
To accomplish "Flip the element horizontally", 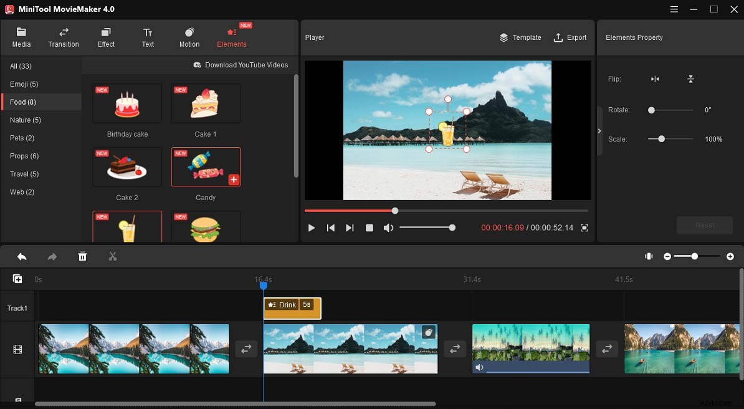I will pos(654,79).
